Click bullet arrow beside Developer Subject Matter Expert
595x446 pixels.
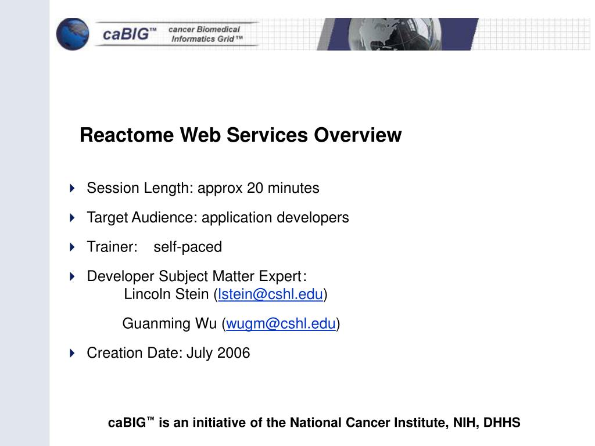pyautogui.click(x=72, y=276)
